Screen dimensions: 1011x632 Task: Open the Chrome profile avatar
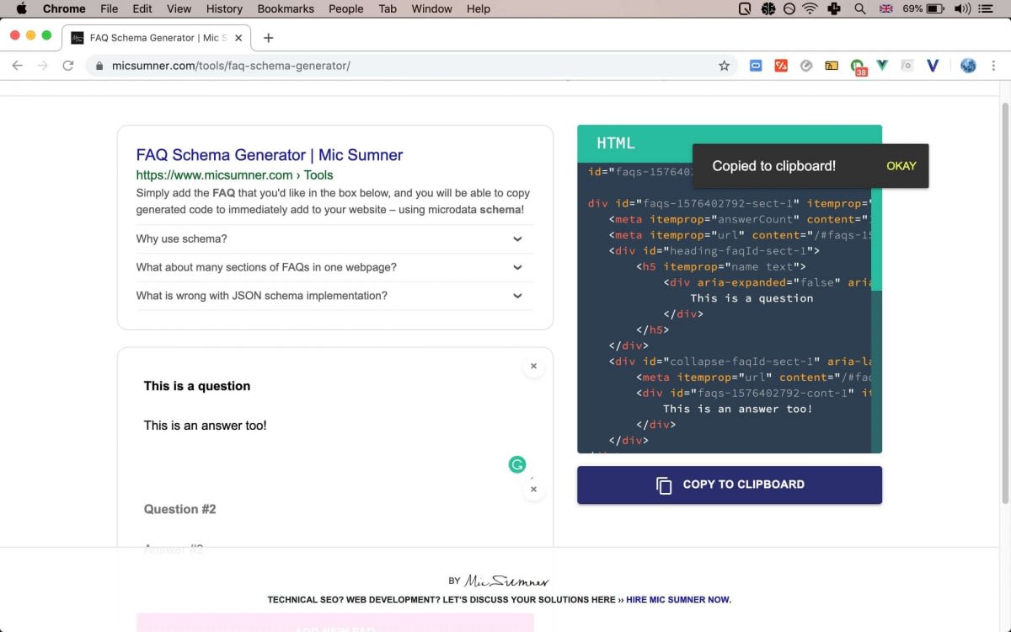[968, 66]
